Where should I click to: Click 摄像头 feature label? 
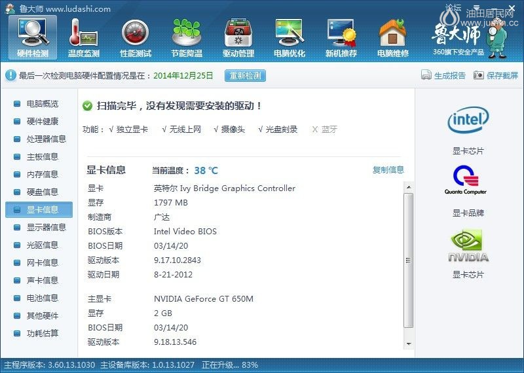click(233, 130)
